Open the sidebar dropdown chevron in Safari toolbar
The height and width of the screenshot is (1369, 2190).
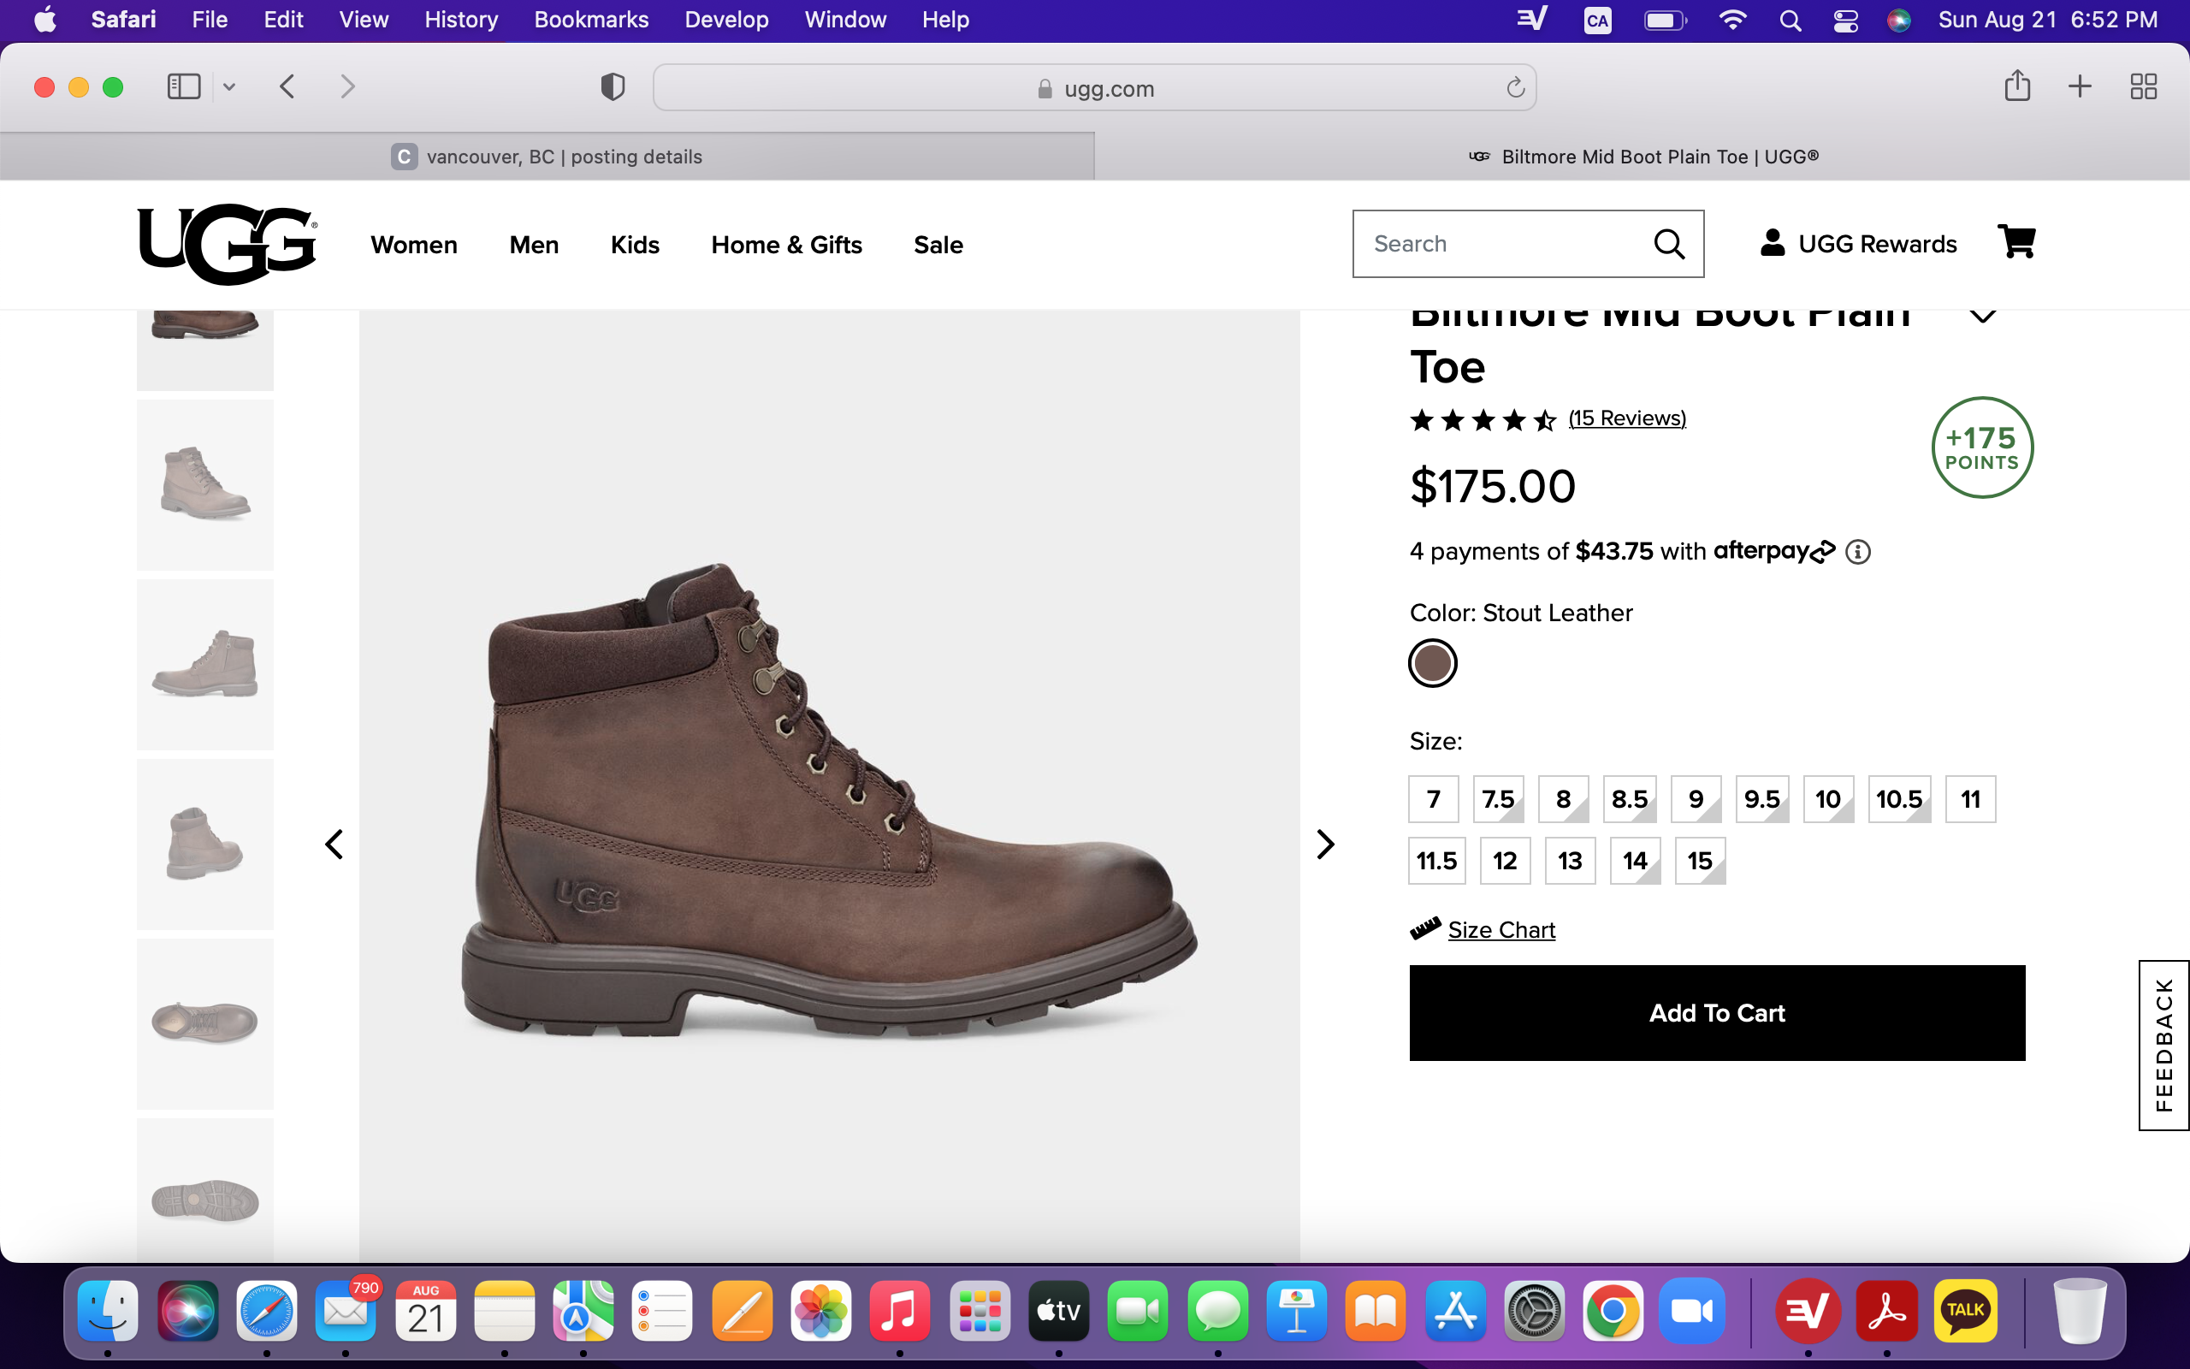point(229,87)
